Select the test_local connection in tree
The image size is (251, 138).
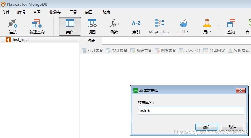point(40,40)
